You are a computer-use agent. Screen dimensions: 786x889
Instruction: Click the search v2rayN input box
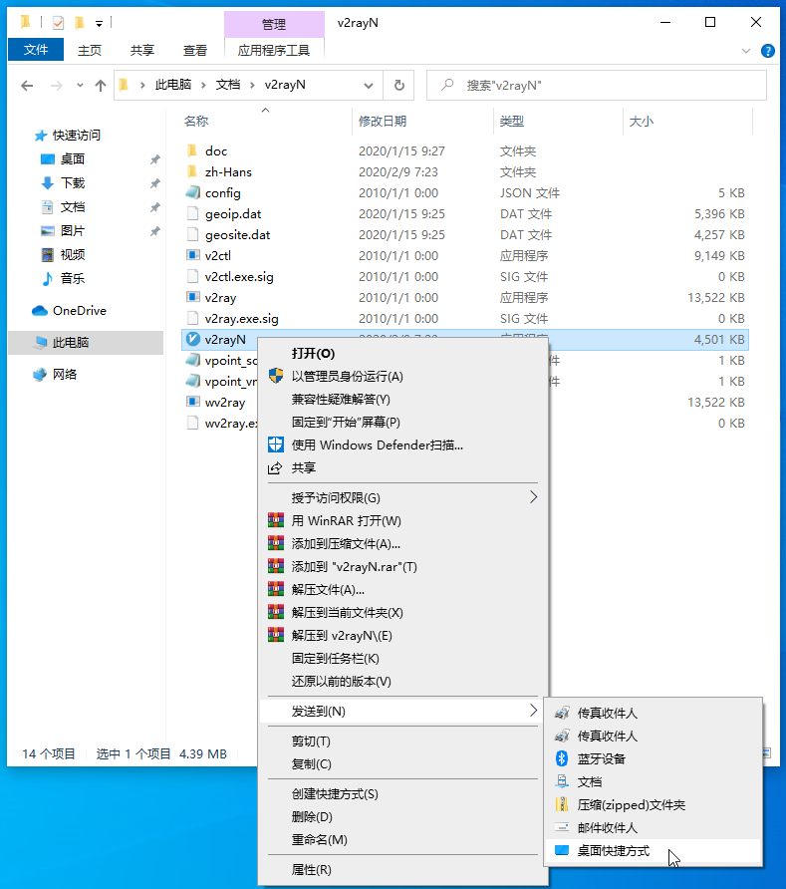coord(597,85)
